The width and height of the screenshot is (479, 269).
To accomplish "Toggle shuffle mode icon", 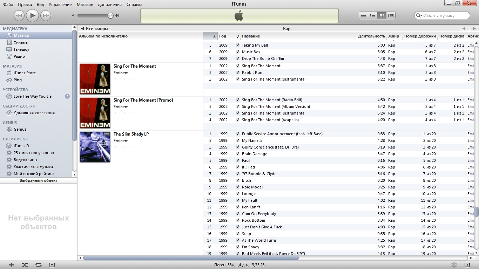I will [x=25, y=265].
